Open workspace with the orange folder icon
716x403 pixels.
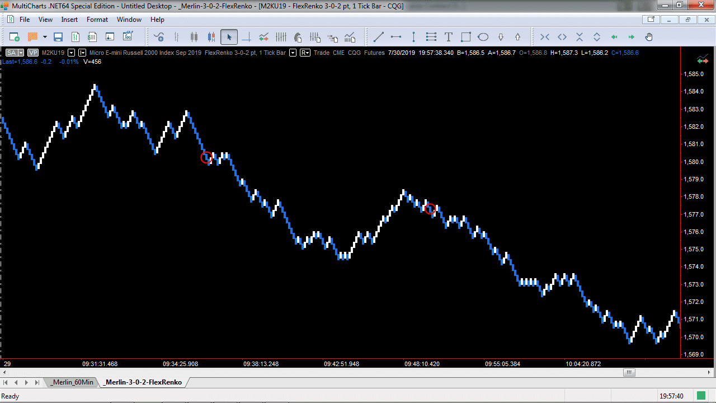pos(32,37)
